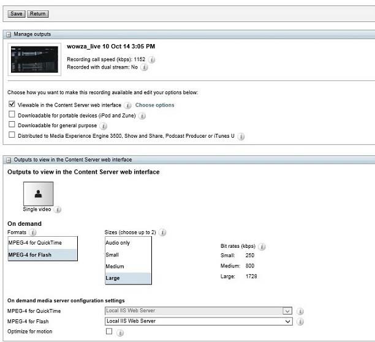Open MPEG-4 for Flash media server dropdown
Screen dimensions: 375x342
(199, 321)
